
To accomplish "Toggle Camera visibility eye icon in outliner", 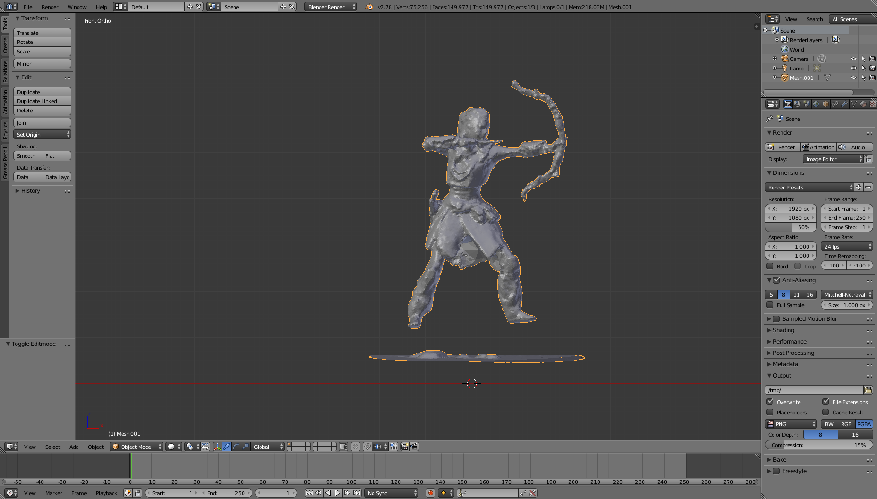I will 854,59.
